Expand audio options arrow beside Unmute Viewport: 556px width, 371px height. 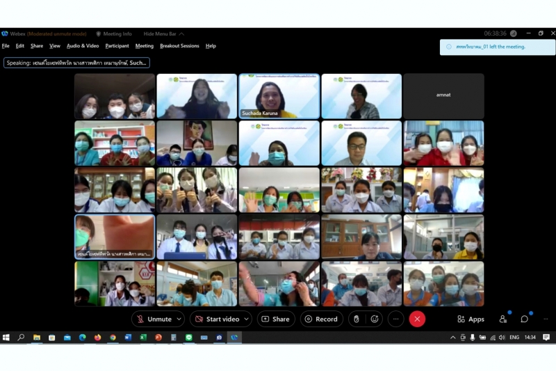click(x=179, y=319)
